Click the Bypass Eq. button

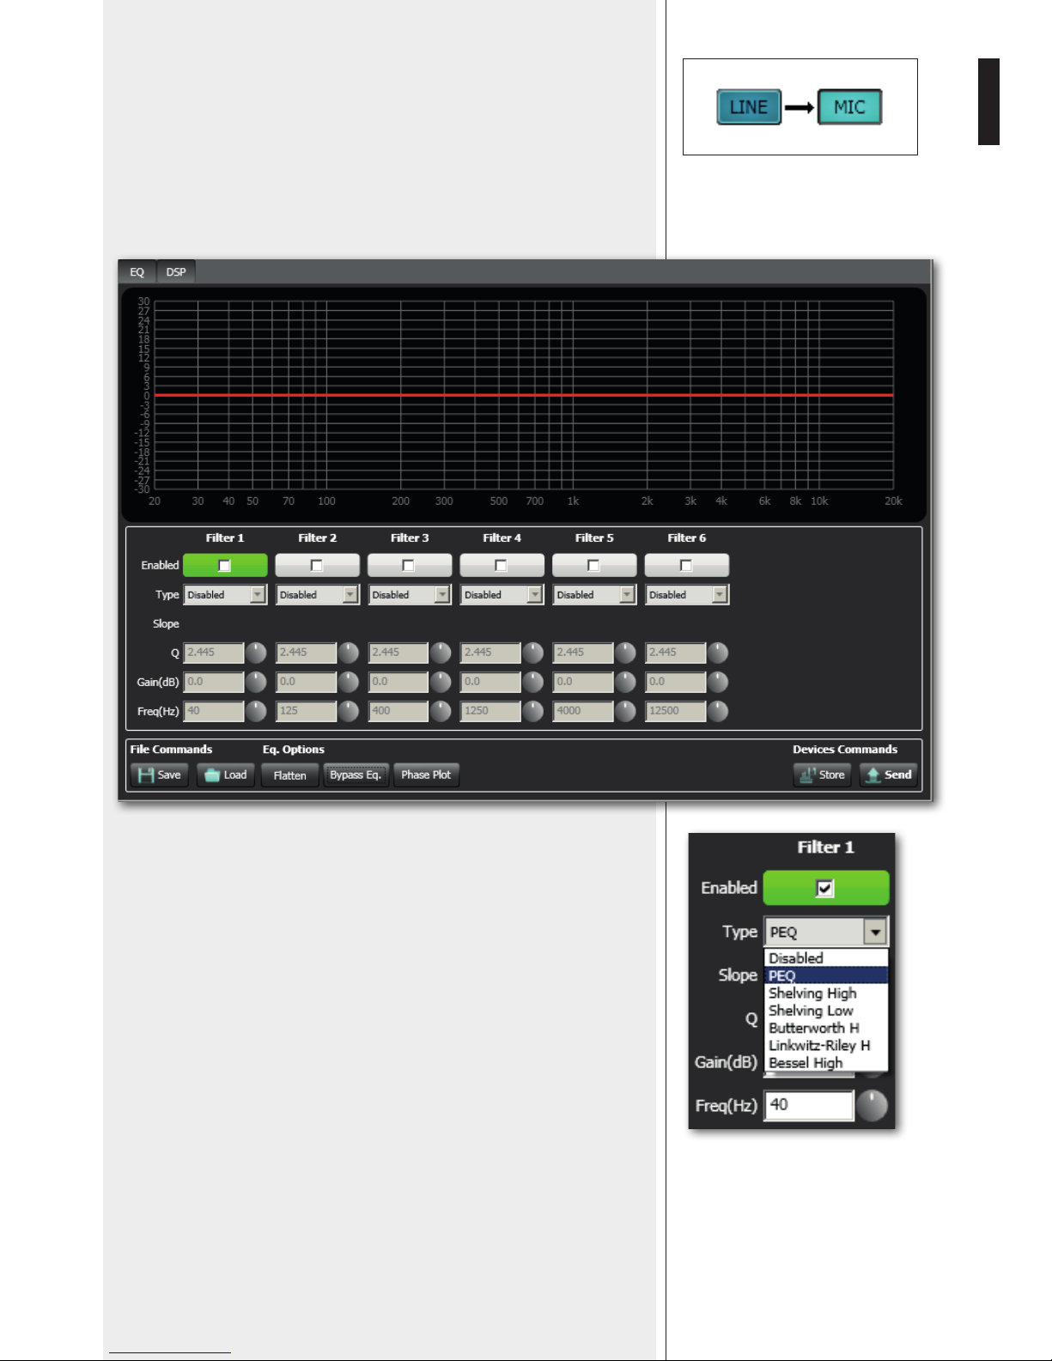click(356, 775)
